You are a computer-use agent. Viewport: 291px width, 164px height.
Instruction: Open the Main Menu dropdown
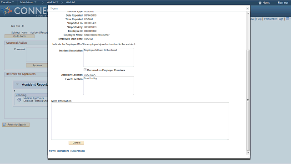(28, 2)
